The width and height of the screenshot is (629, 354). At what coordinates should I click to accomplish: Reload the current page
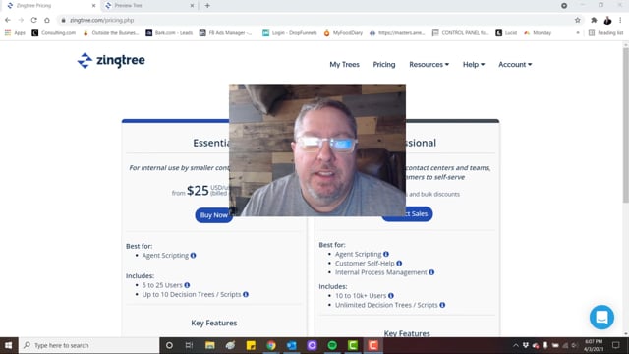coord(33,20)
